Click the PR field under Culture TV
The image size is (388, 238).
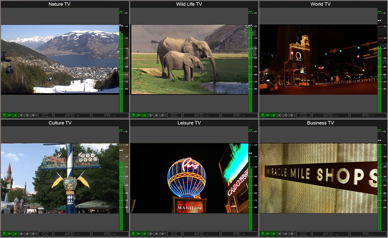[x=110, y=234]
